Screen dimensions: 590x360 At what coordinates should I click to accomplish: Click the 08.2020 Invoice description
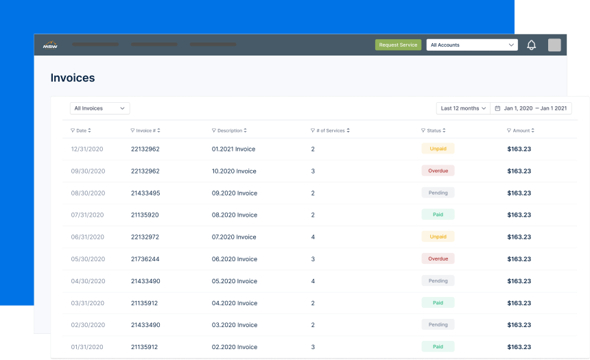235,215
